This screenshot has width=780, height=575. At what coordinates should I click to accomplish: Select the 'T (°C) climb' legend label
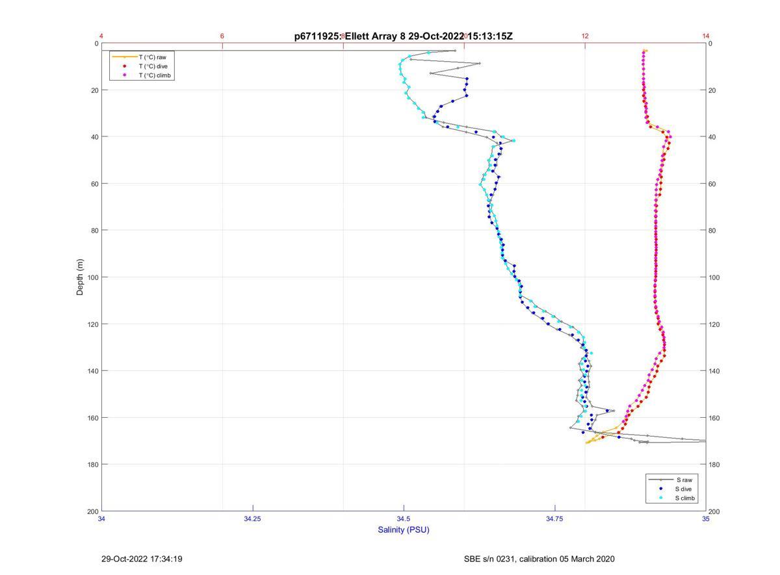click(155, 75)
